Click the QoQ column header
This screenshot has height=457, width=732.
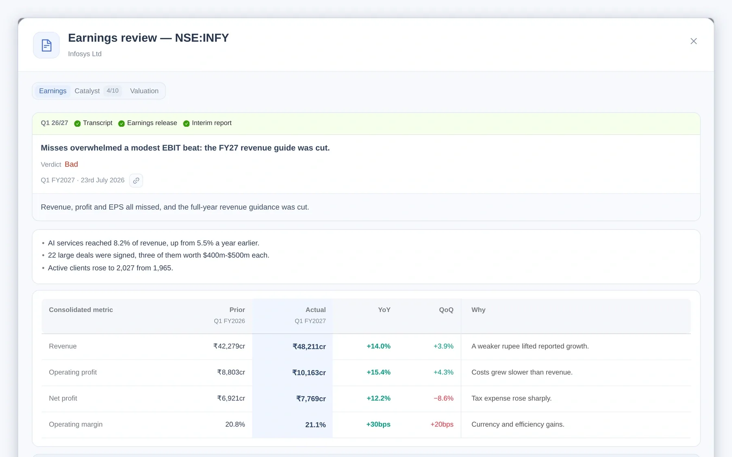(446, 310)
